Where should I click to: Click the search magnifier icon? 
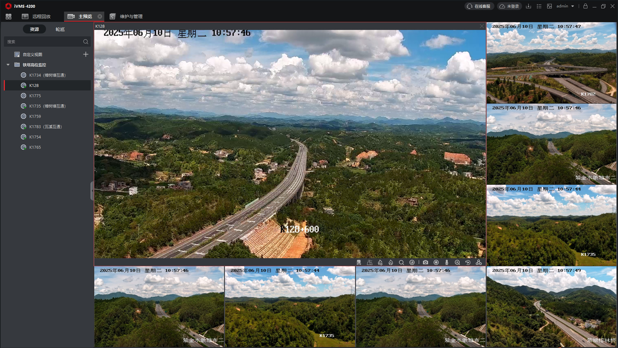tap(86, 42)
